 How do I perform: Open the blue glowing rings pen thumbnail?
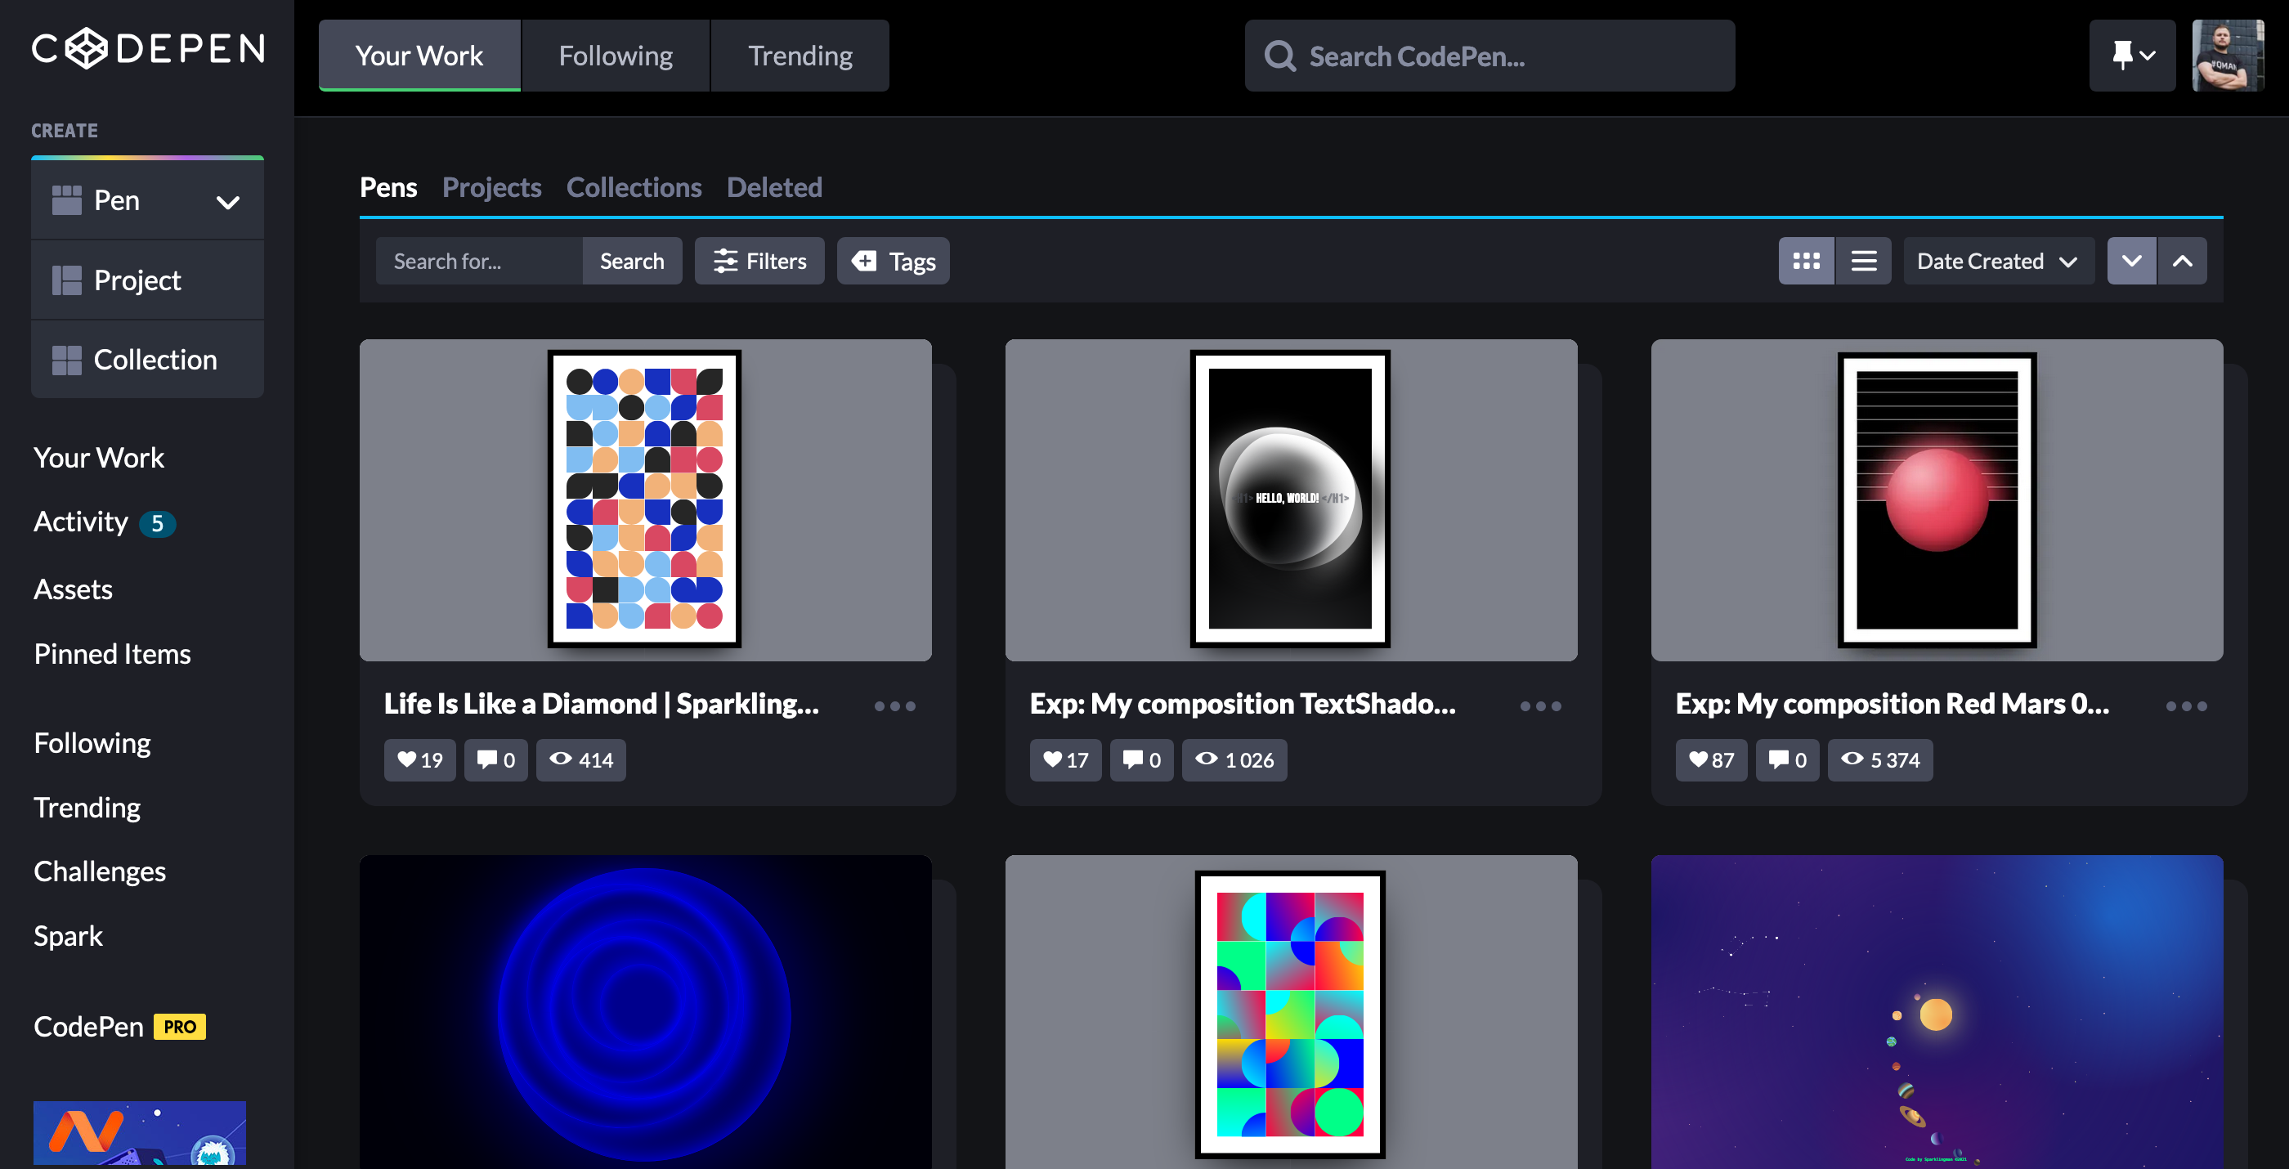click(645, 1012)
